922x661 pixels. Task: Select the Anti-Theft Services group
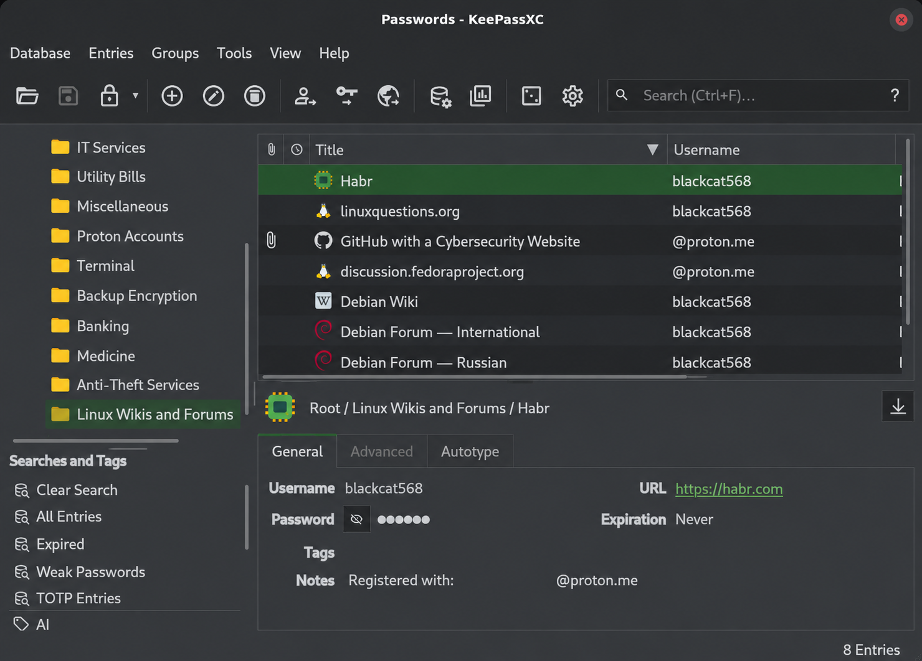coord(125,385)
